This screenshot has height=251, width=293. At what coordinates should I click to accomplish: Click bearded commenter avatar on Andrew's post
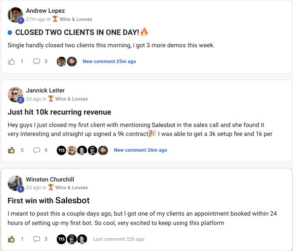pos(72,61)
